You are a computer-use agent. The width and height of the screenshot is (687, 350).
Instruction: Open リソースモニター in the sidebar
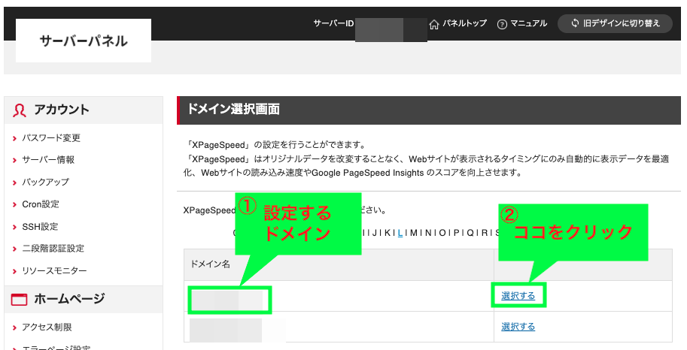point(54,271)
